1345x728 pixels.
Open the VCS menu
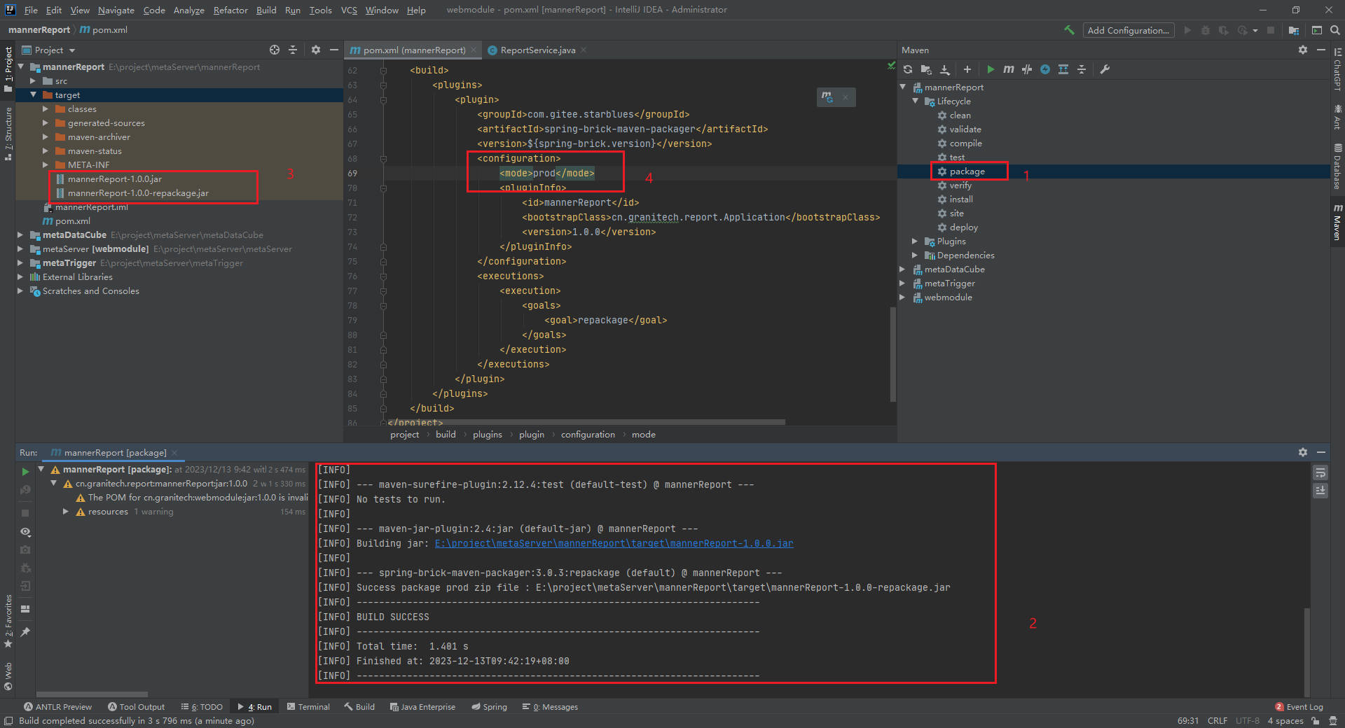[349, 10]
